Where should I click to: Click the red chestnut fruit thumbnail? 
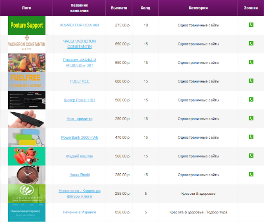pyautogui.click(x=27, y=156)
